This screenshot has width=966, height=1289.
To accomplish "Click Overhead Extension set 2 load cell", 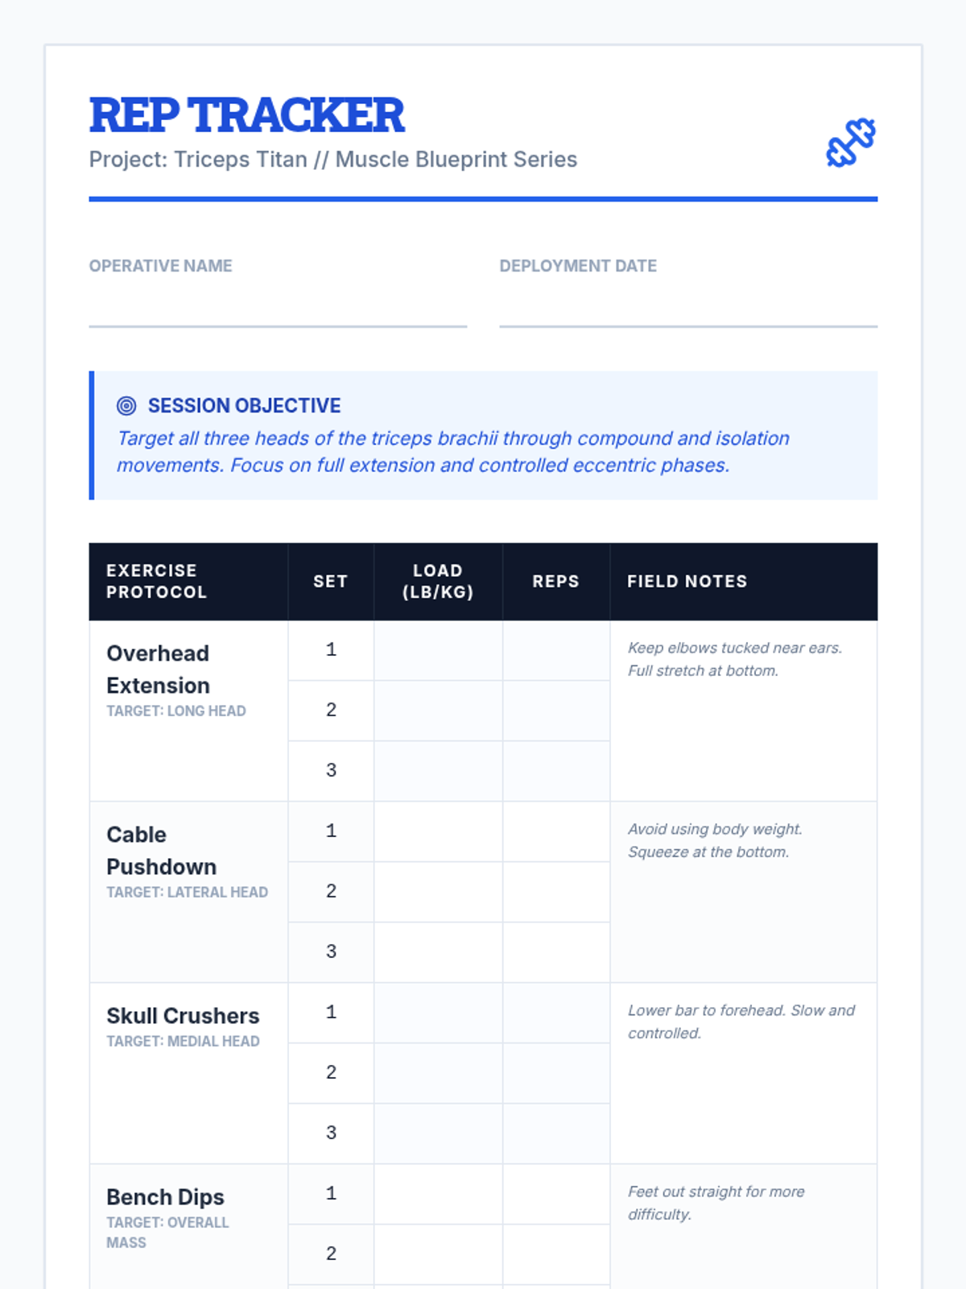I will [x=438, y=711].
